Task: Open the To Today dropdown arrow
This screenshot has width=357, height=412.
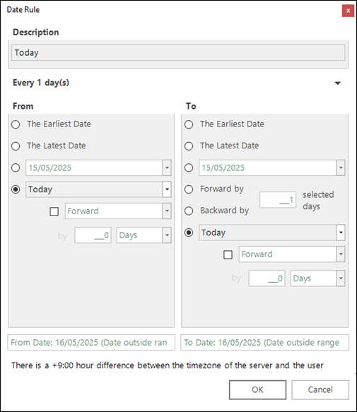Action: pyautogui.click(x=341, y=233)
